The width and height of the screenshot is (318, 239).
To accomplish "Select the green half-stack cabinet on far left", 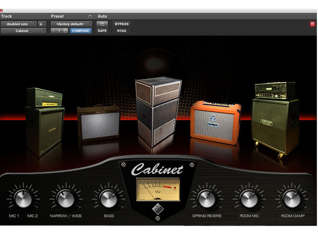I will 45,122.
